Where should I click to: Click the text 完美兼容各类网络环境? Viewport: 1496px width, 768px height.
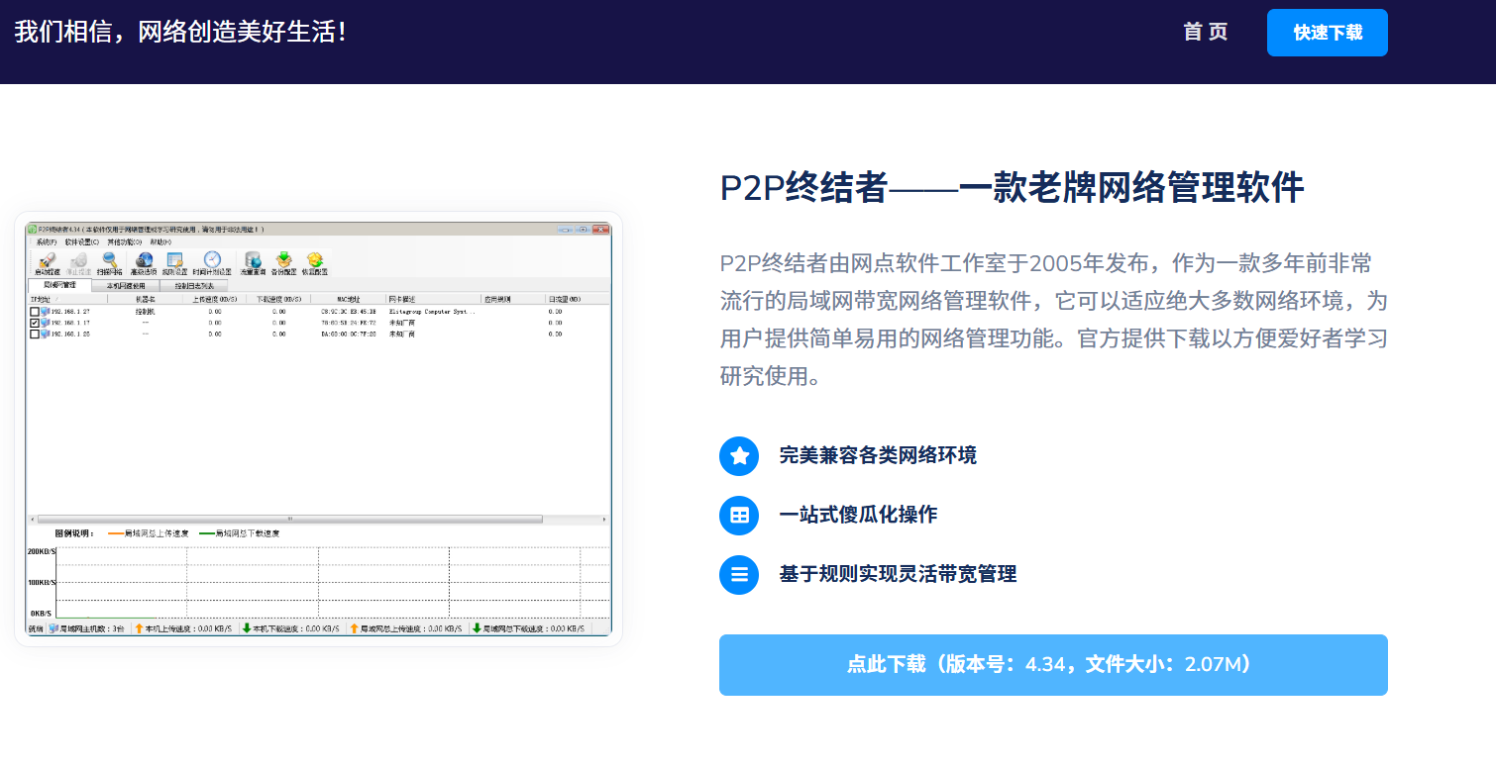click(x=878, y=455)
